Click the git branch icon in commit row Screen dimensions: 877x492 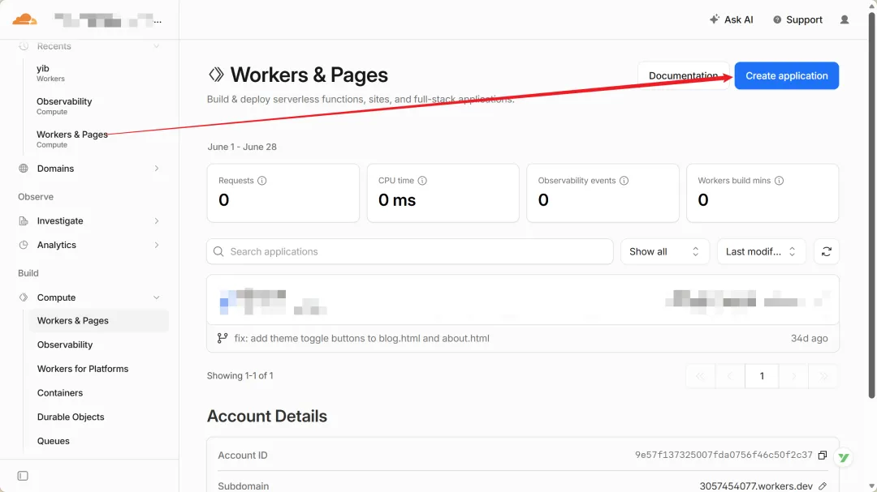pyautogui.click(x=222, y=339)
